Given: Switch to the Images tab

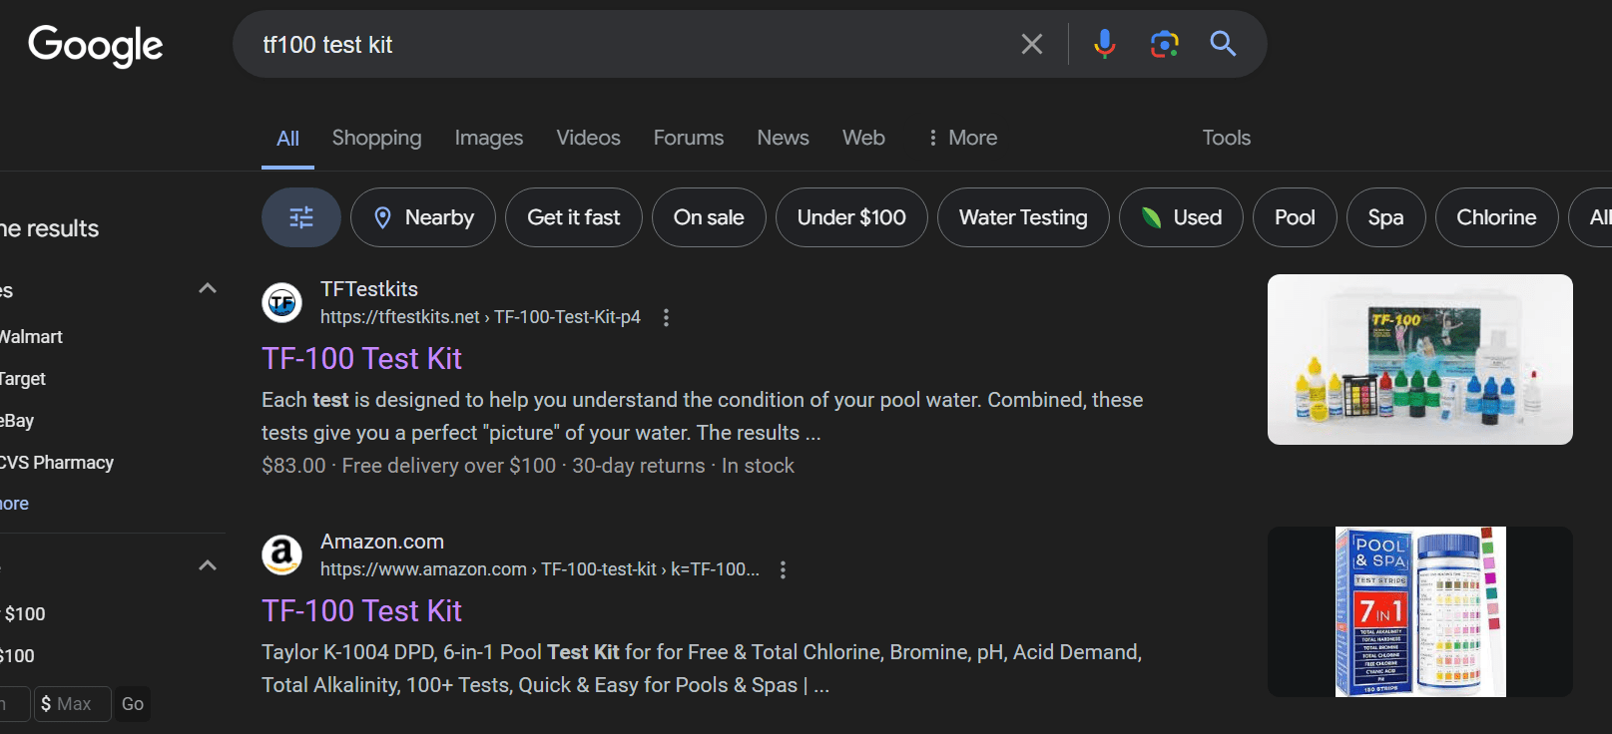Looking at the screenshot, I should [488, 138].
